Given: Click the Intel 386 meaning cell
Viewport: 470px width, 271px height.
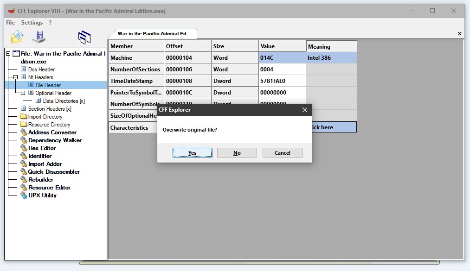Looking at the screenshot, I should [332, 58].
